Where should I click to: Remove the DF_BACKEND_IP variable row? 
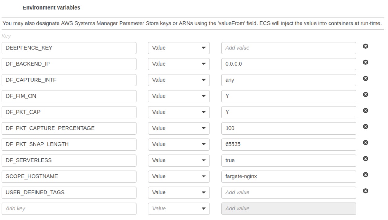(365, 62)
